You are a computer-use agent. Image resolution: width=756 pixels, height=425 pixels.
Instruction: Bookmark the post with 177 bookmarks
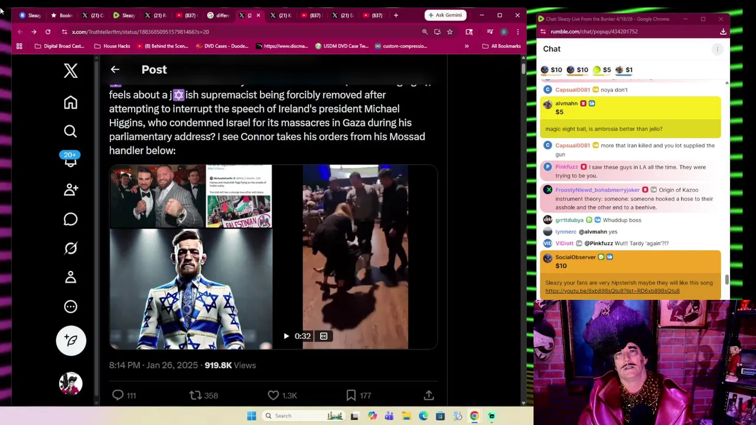click(351, 395)
